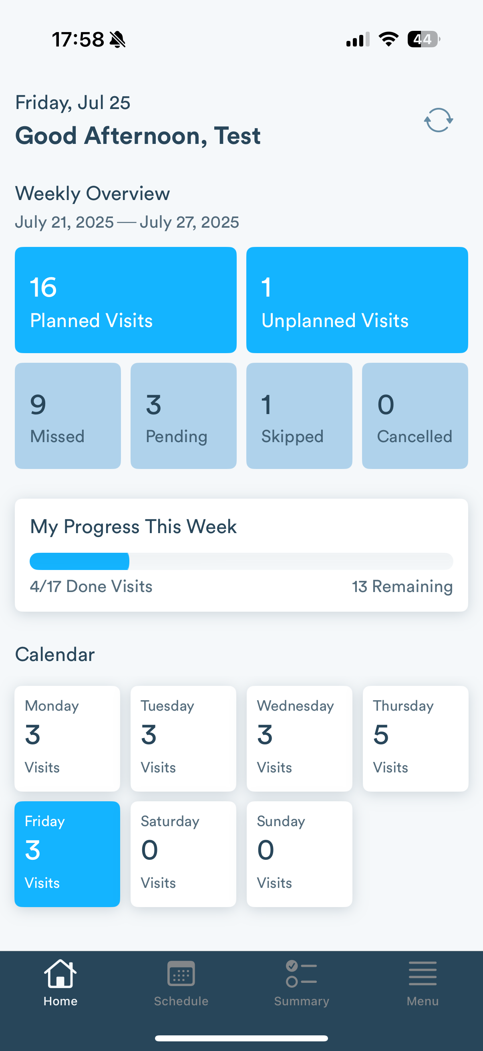Open the Schedule calendar icon
The image size is (483, 1051).
click(181, 974)
